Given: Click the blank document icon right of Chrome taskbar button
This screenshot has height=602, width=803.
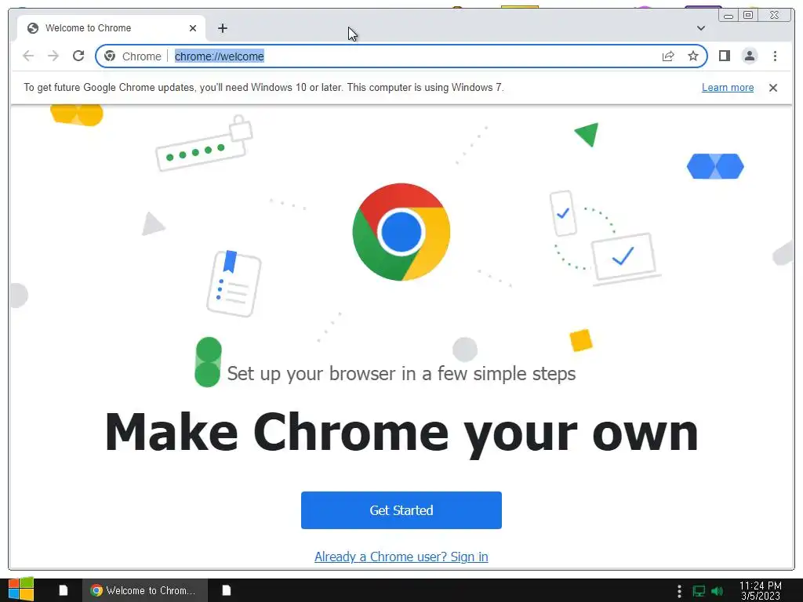Looking at the screenshot, I should tap(227, 590).
